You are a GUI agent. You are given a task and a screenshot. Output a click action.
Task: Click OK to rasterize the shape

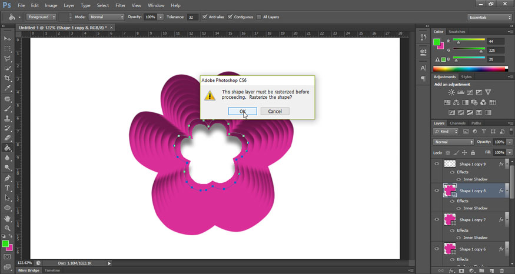[x=242, y=111]
